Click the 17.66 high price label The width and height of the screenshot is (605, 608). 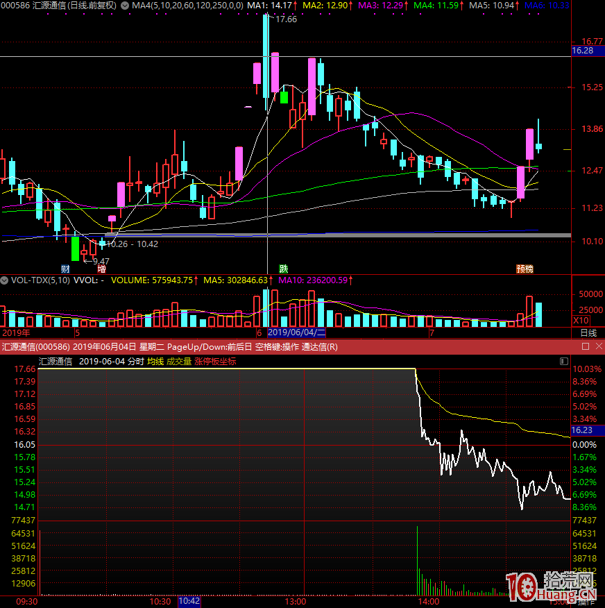[x=286, y=19]
